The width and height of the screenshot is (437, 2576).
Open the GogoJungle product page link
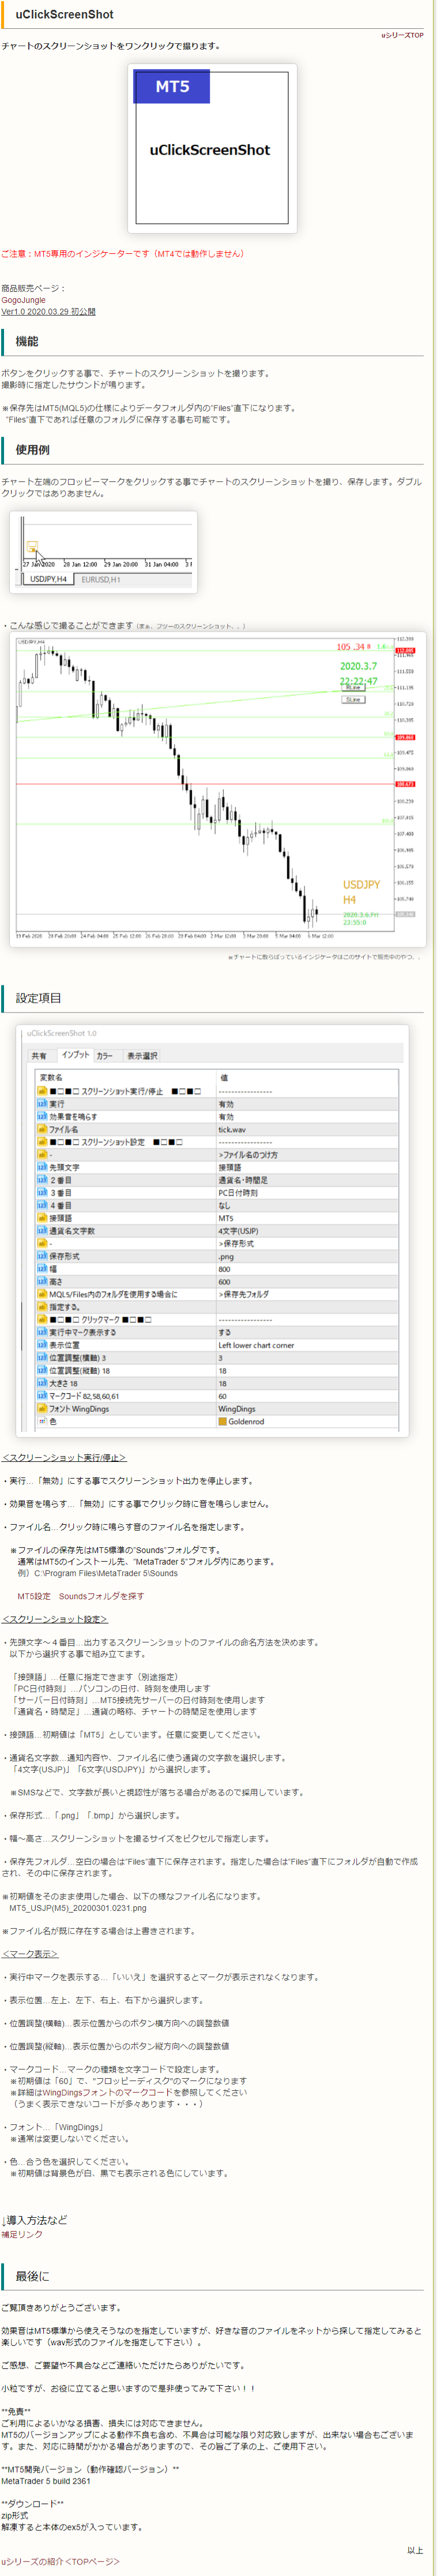coord(23,300)
